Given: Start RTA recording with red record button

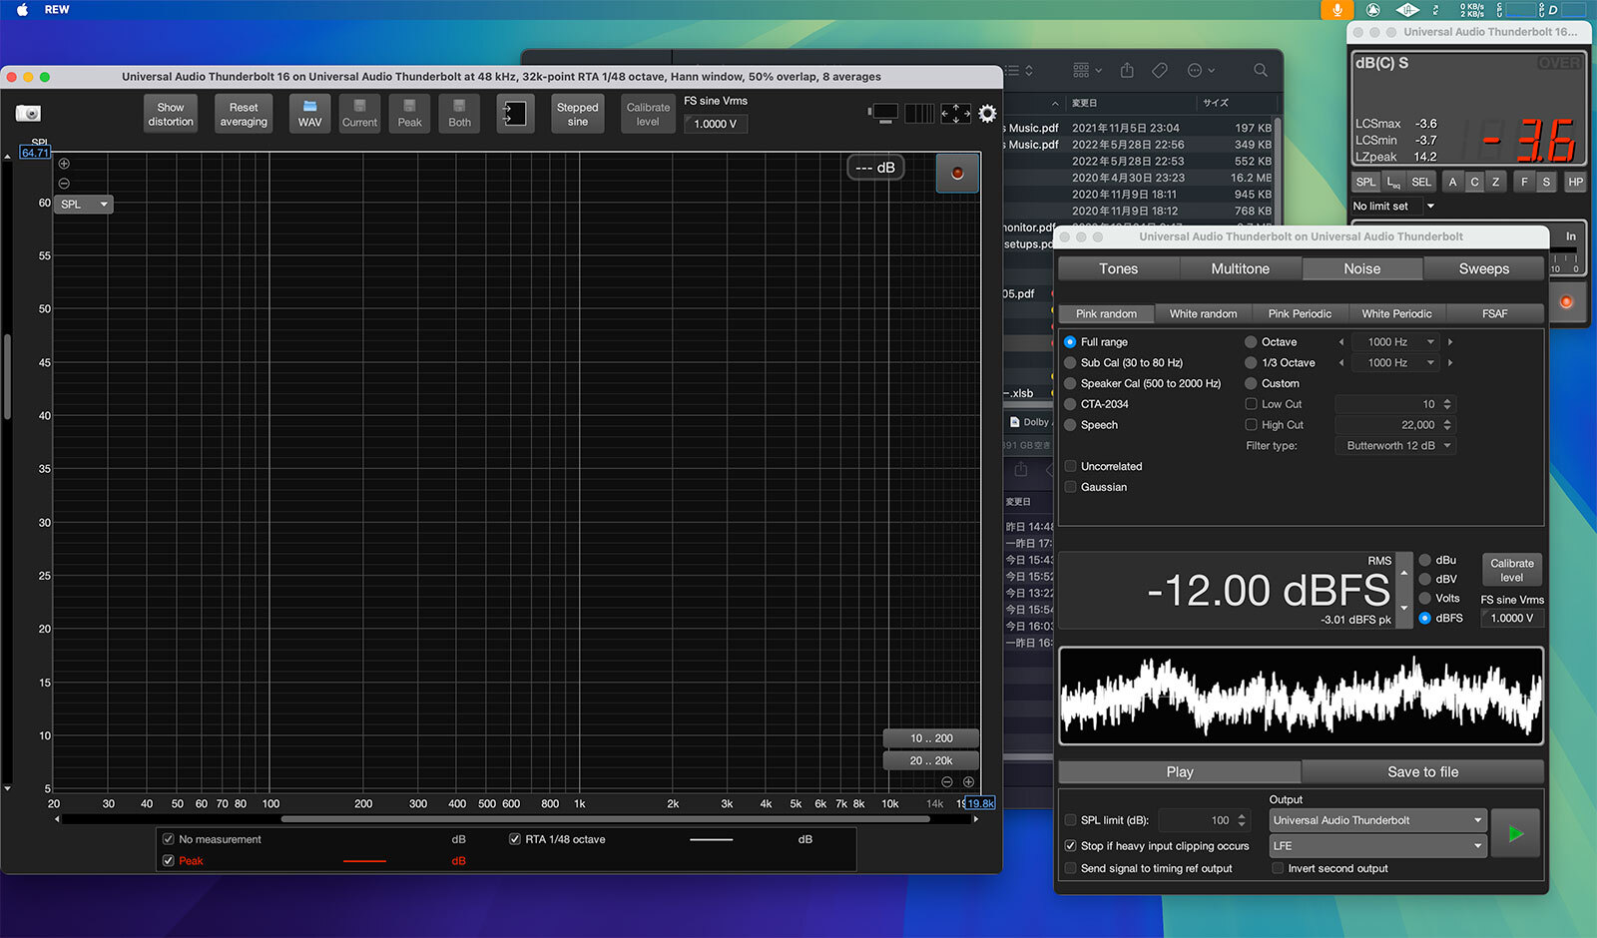Looking at the screenshot, I should tap(957, 174).
